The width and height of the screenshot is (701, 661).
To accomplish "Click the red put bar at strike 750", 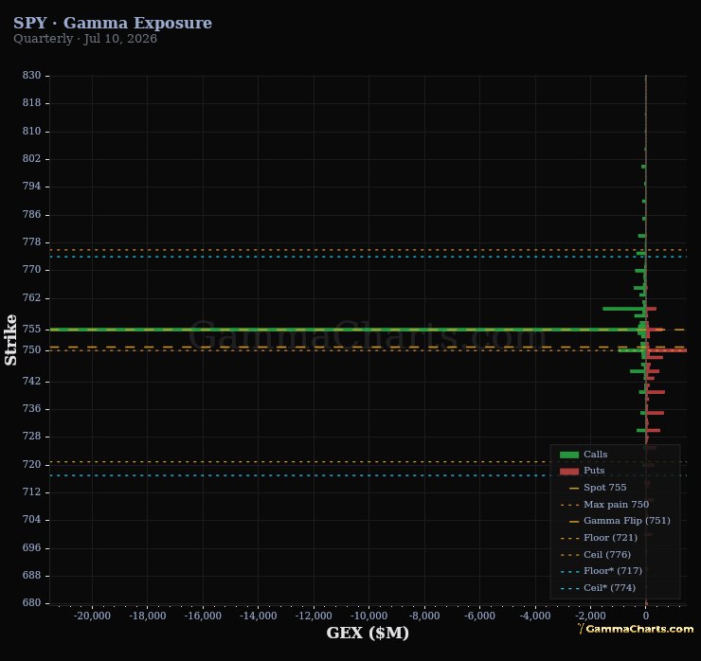I will [667, 350].
